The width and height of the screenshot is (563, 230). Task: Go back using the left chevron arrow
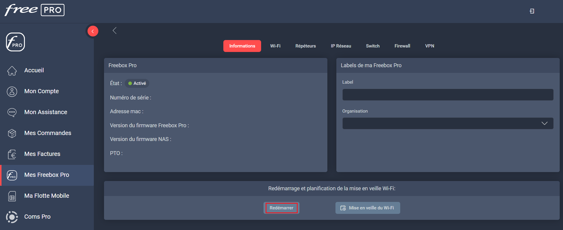pyautogui.click(x=115, y=30)
